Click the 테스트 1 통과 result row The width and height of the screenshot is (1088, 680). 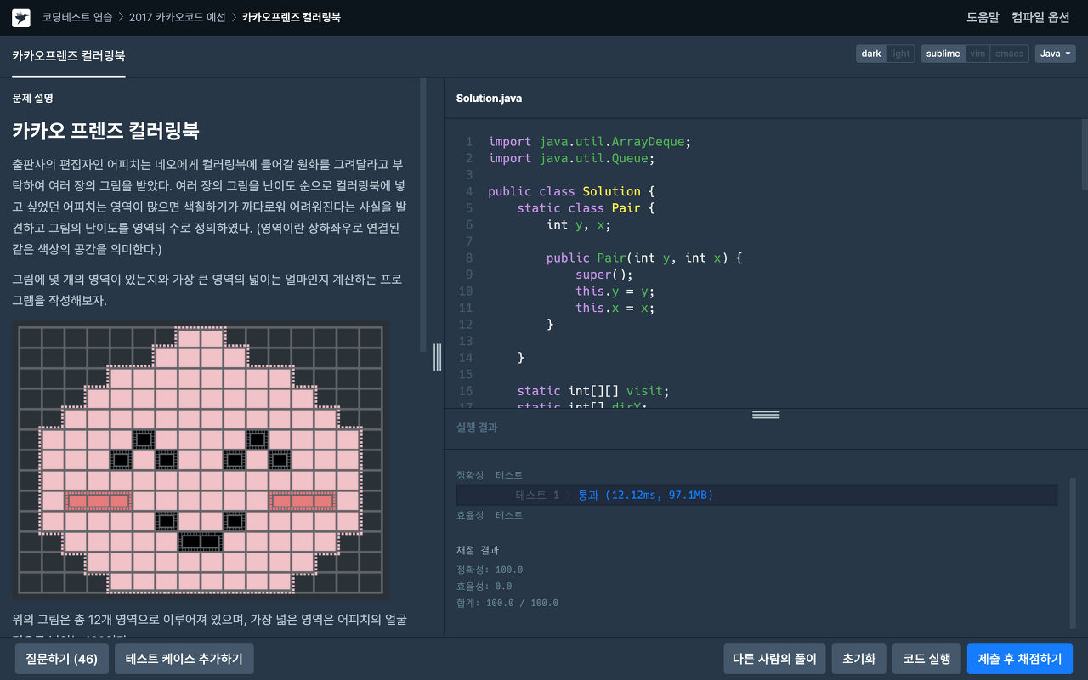point(756,495)
